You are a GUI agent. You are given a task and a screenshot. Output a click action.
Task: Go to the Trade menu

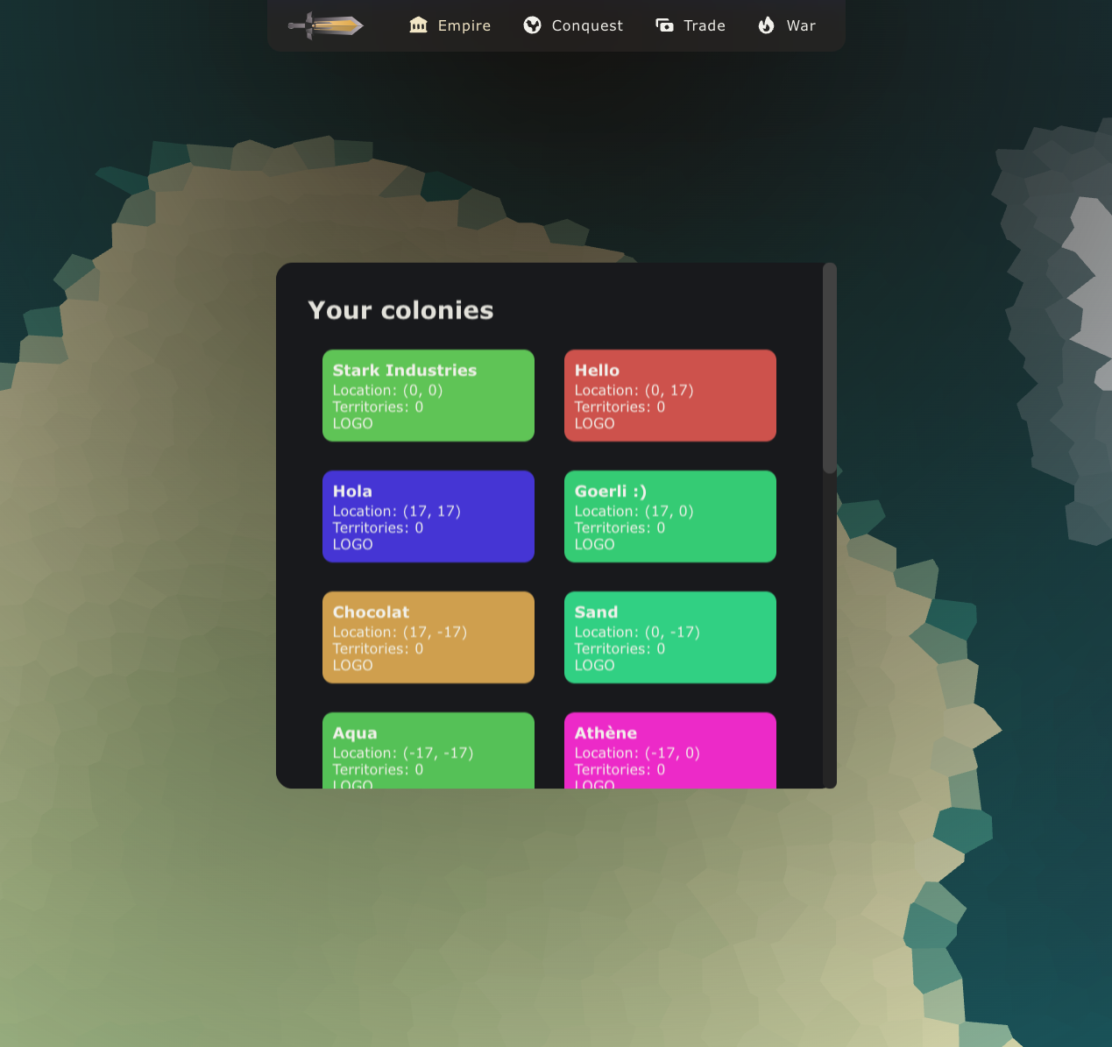[x=691, y=25]
